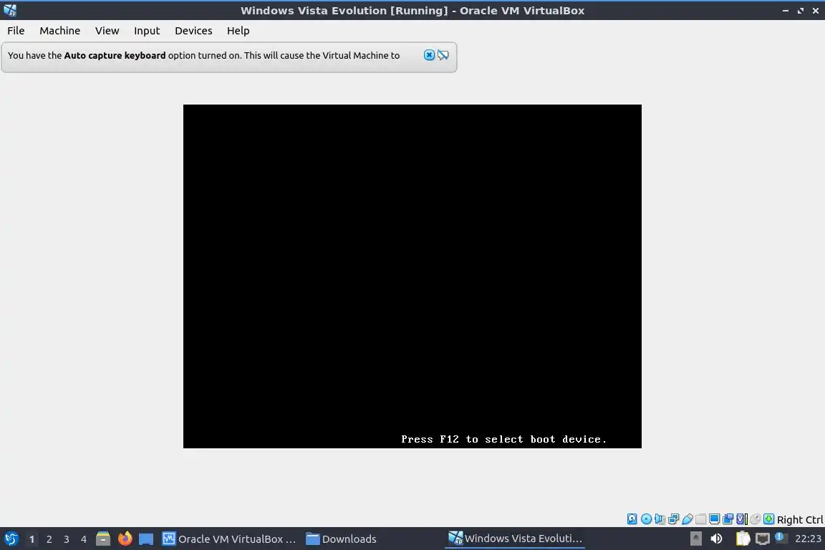Click the display status icon
825x550 pixels.
coord(715,519)
